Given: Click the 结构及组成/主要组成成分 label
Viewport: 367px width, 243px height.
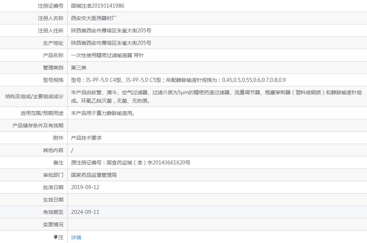Looking at the screenshot, I should [x=34, y=96].
